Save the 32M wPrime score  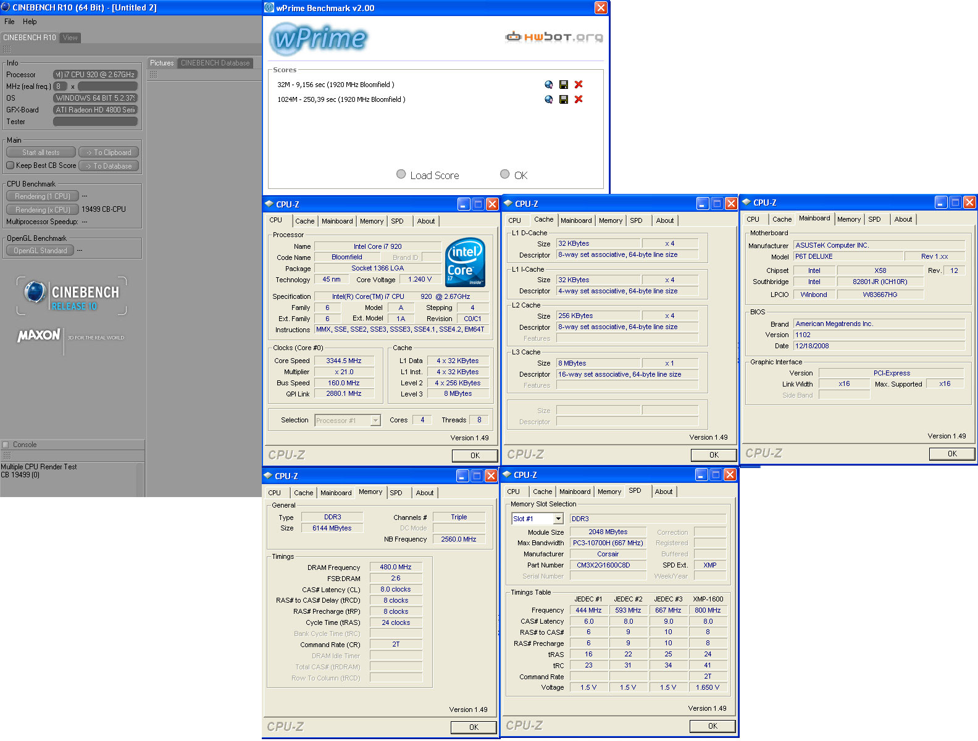click(x=564, y=85)
